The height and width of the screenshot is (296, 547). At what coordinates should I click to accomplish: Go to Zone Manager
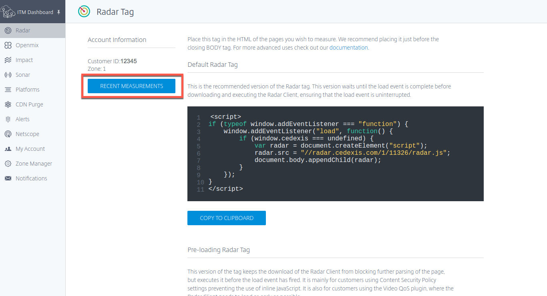[32, 164]
